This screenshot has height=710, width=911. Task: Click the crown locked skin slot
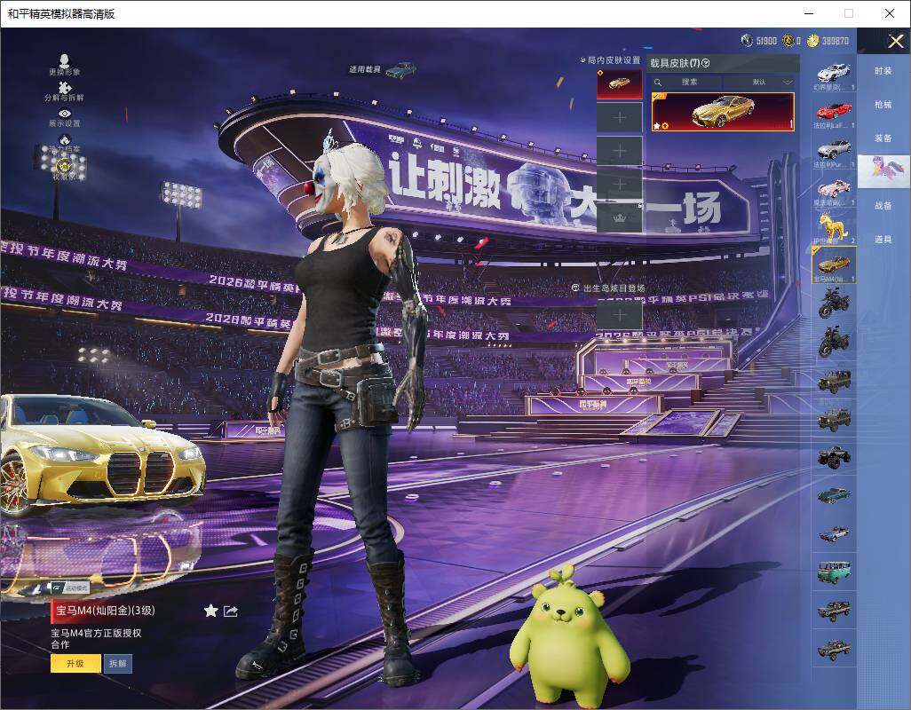tap(620, 218)
